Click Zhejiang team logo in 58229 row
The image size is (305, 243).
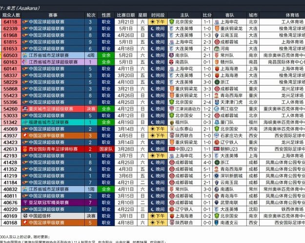217,82
